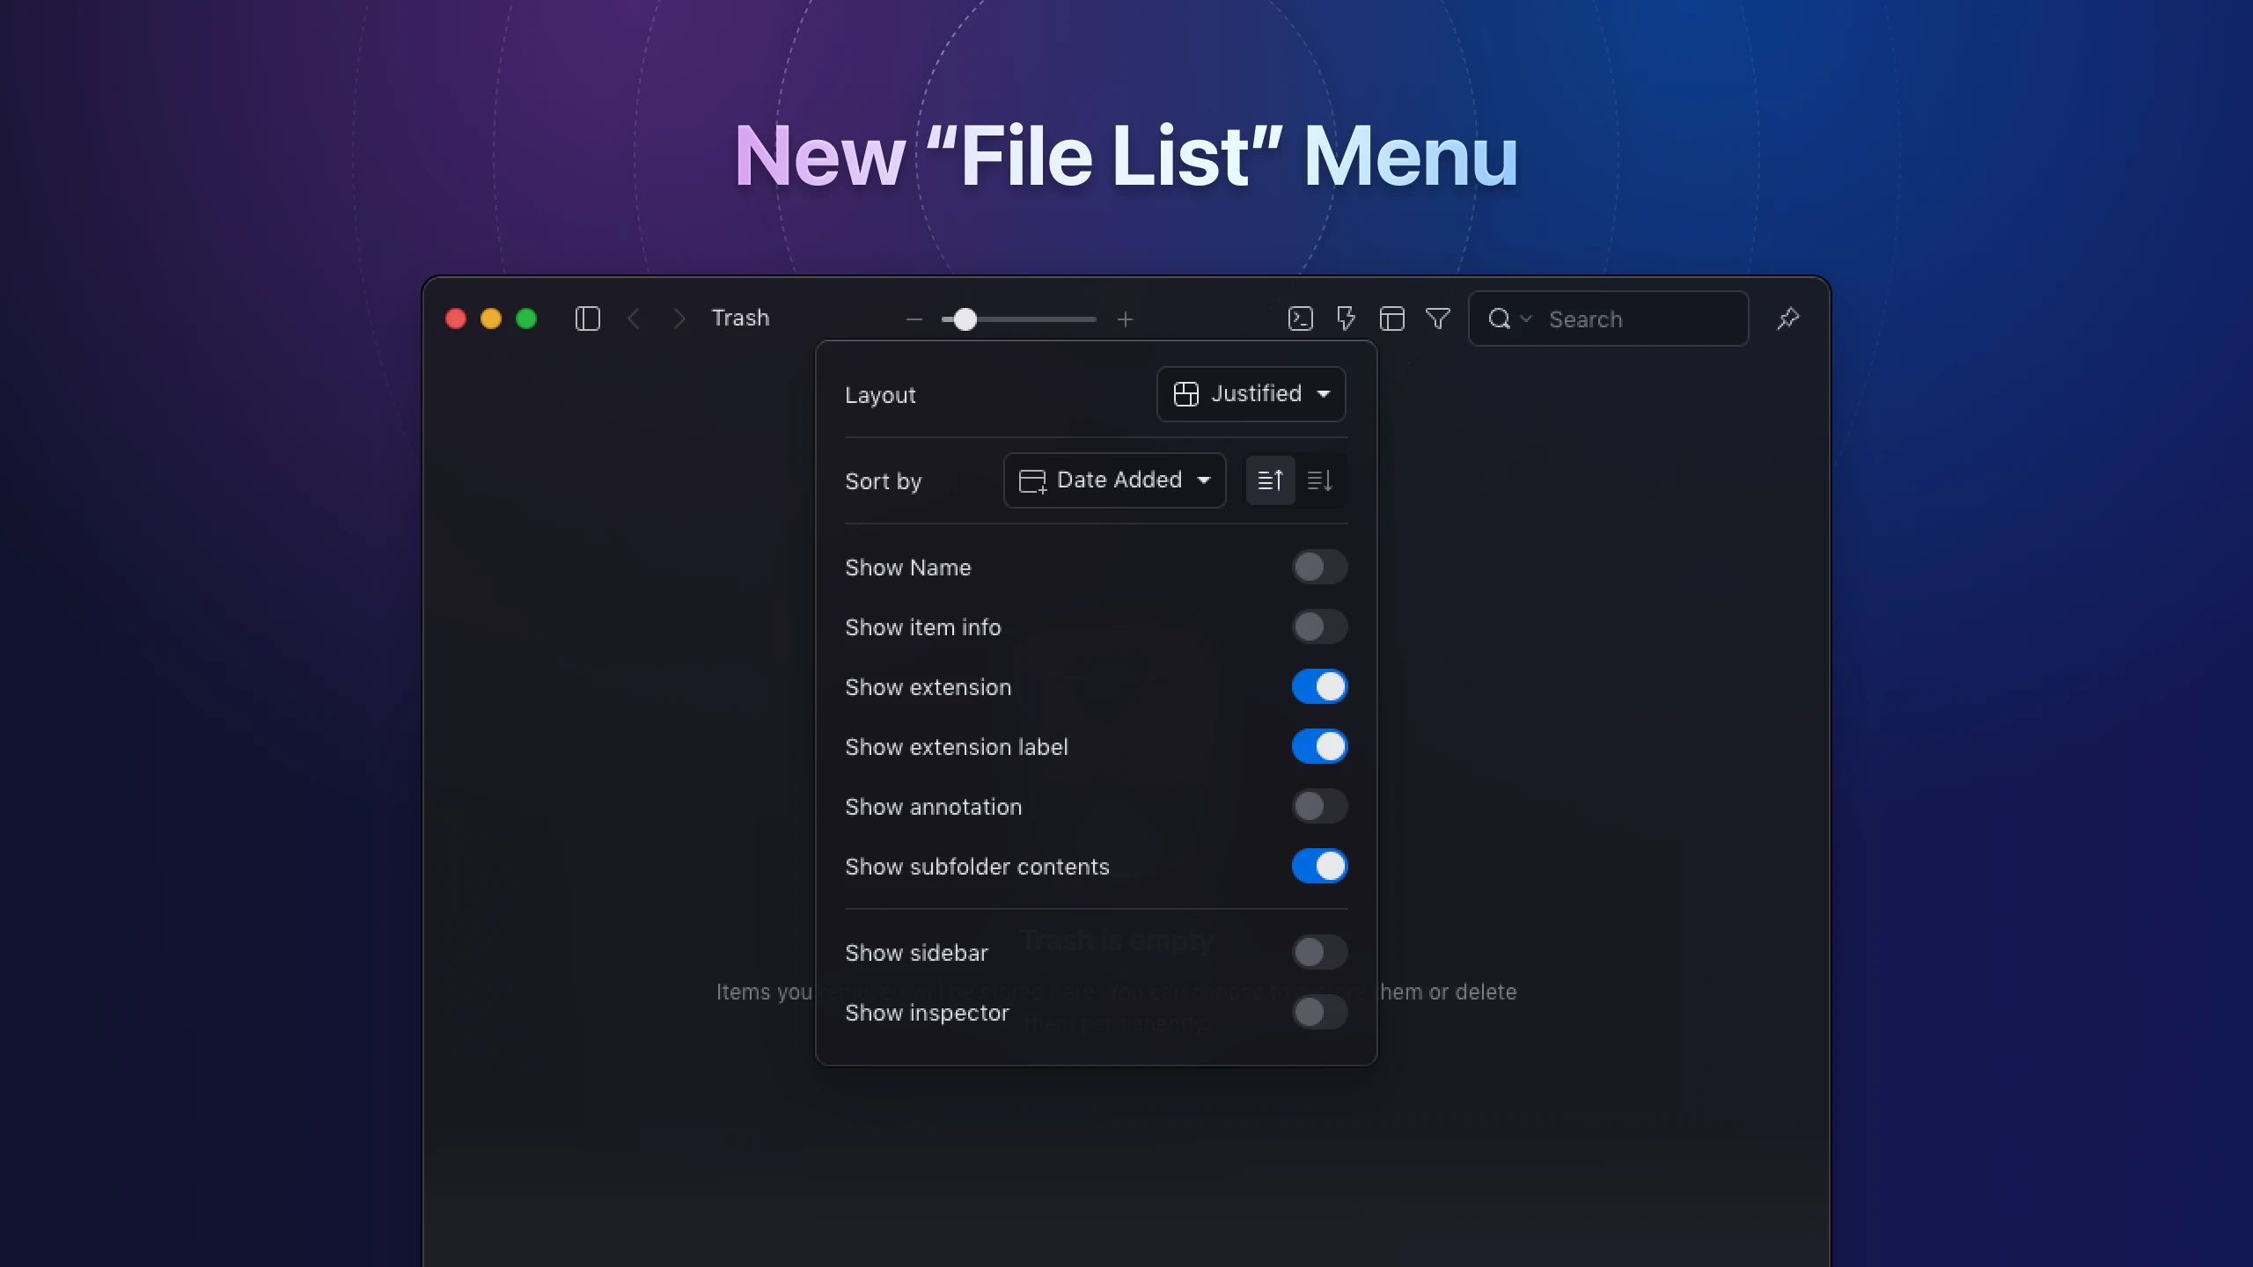Click the filter funnel icon
This screenshot has width=2253, height=1267.
pyautogui.click(x=1438, y=319)
